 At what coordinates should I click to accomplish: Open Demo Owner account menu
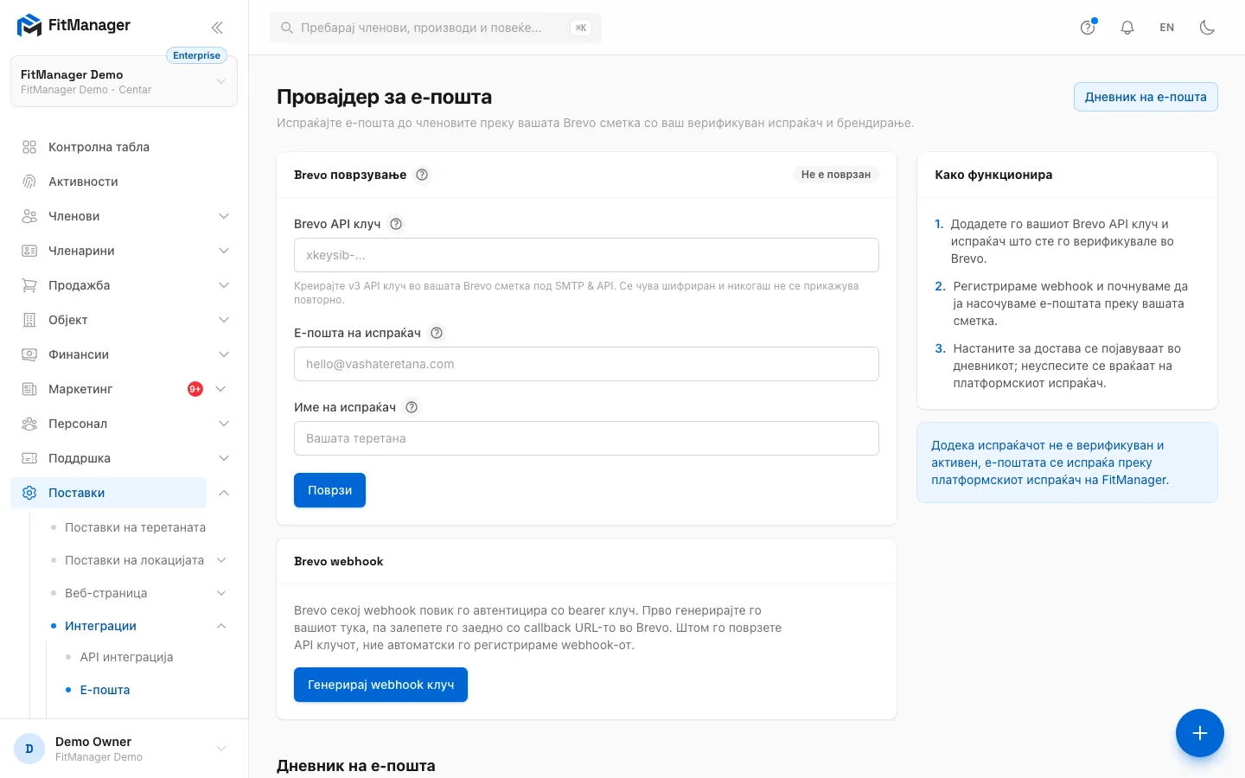tap(124, 749)
